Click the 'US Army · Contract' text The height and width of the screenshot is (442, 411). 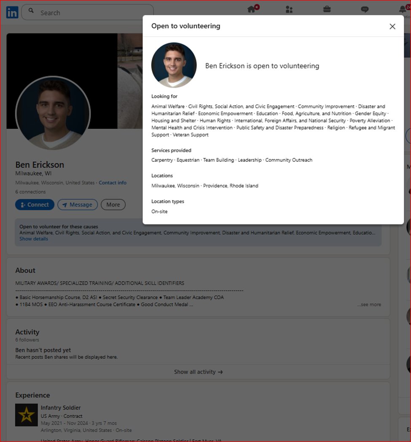point(62,416)
